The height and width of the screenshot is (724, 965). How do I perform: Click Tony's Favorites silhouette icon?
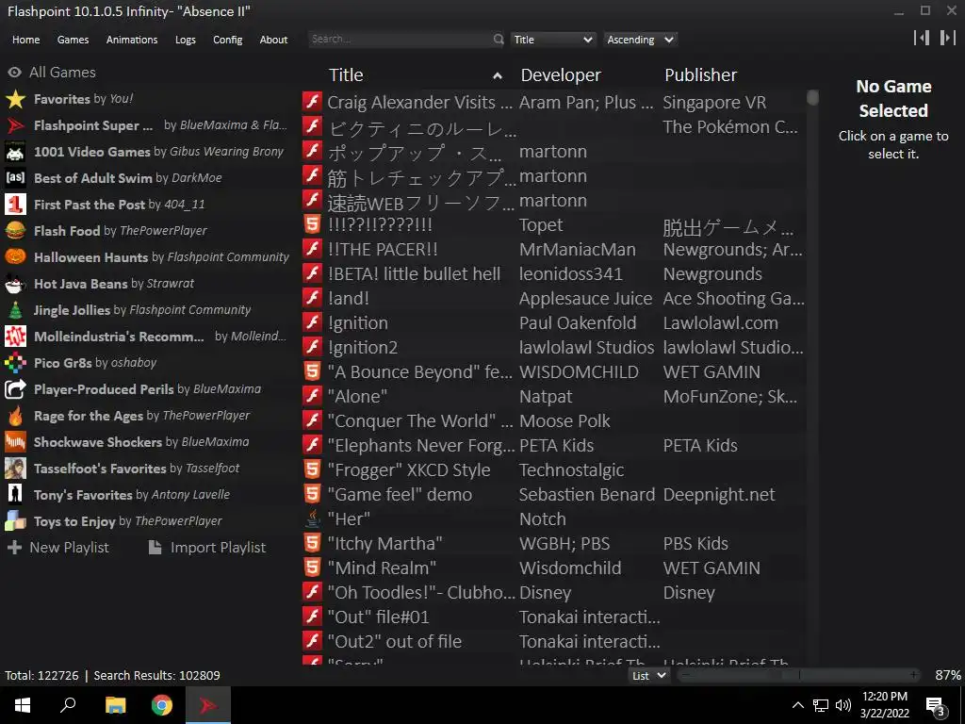pos(15,495)
